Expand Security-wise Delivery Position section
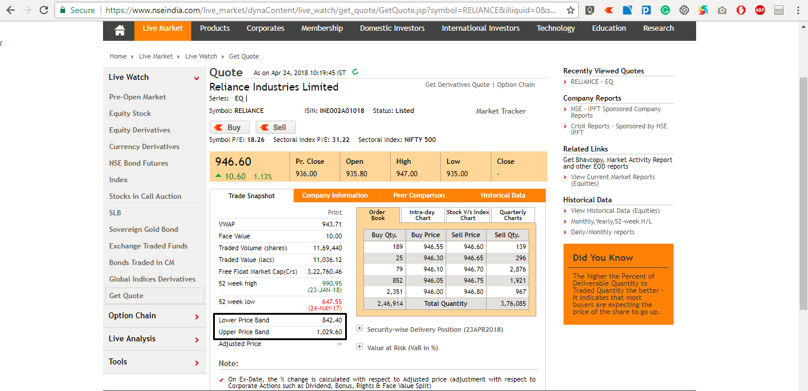 click(x=360, y=329)
